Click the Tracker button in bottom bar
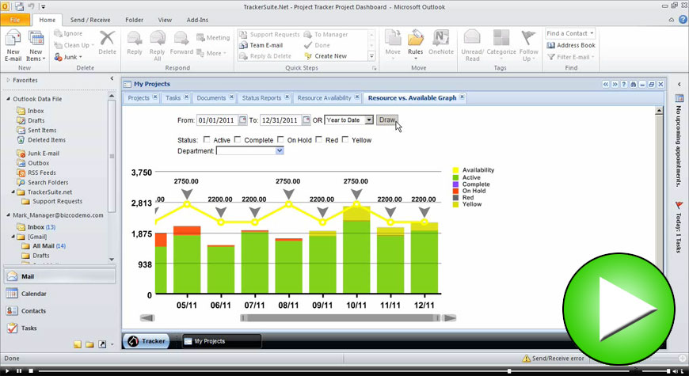The width and height of the screenshot is (689, 376). (146, 341)
